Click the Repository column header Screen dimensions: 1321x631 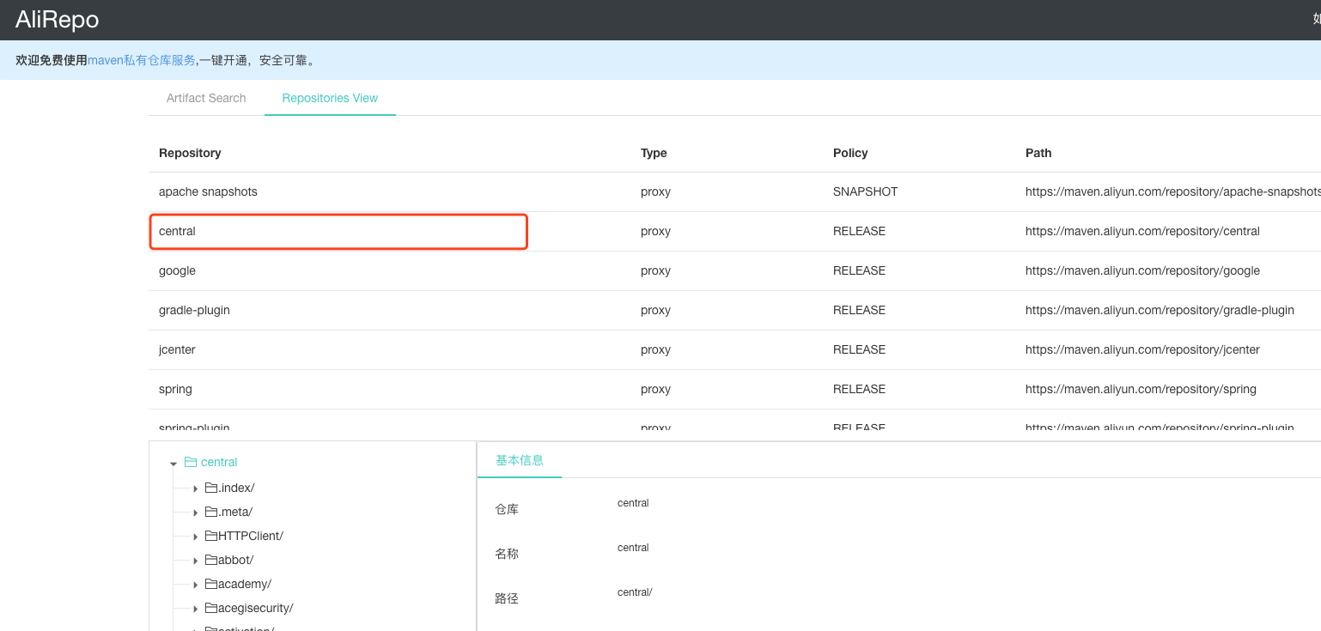190,153
